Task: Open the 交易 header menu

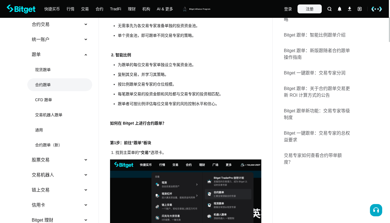Action: point(85,9)
